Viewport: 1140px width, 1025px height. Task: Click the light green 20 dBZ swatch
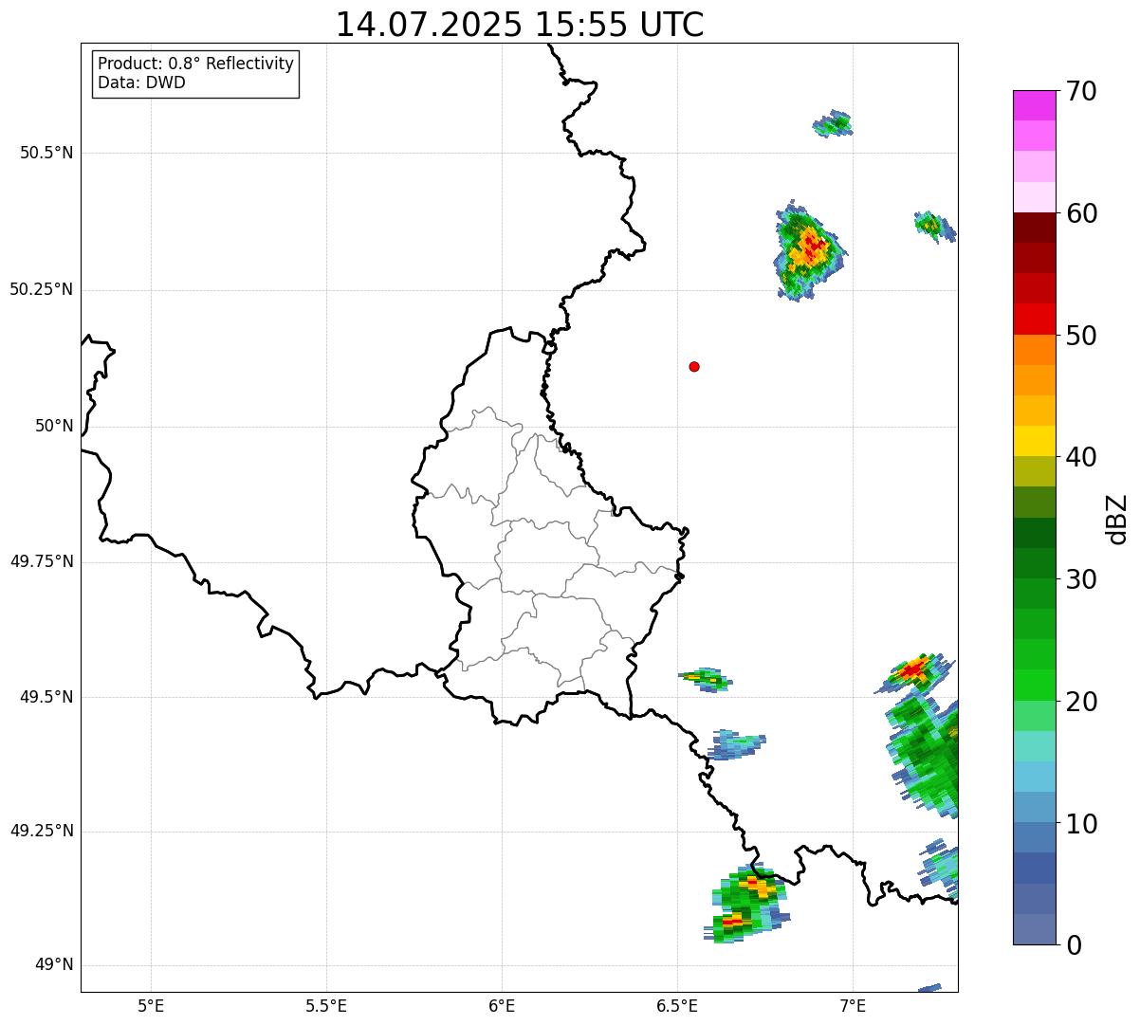point(1035,716)
